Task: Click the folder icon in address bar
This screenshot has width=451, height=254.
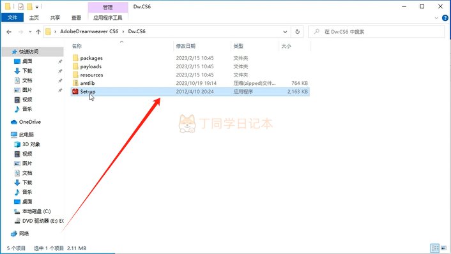Action: (x=49, y=32)
